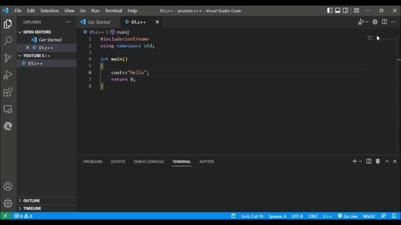This screenshot has height=225, width=401.
Task: Toggle the primary side bar layout
Action: (330, 11)
